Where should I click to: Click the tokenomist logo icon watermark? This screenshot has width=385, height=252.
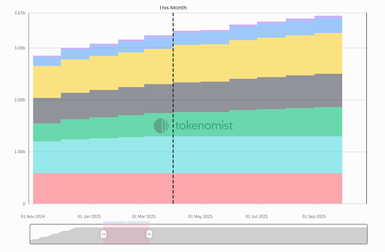click(x=162, y=126)
